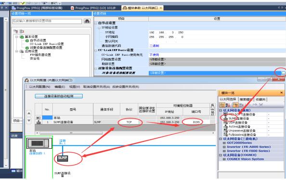
Task: Open the 视图(V) menu
Action: coord(75,87)
